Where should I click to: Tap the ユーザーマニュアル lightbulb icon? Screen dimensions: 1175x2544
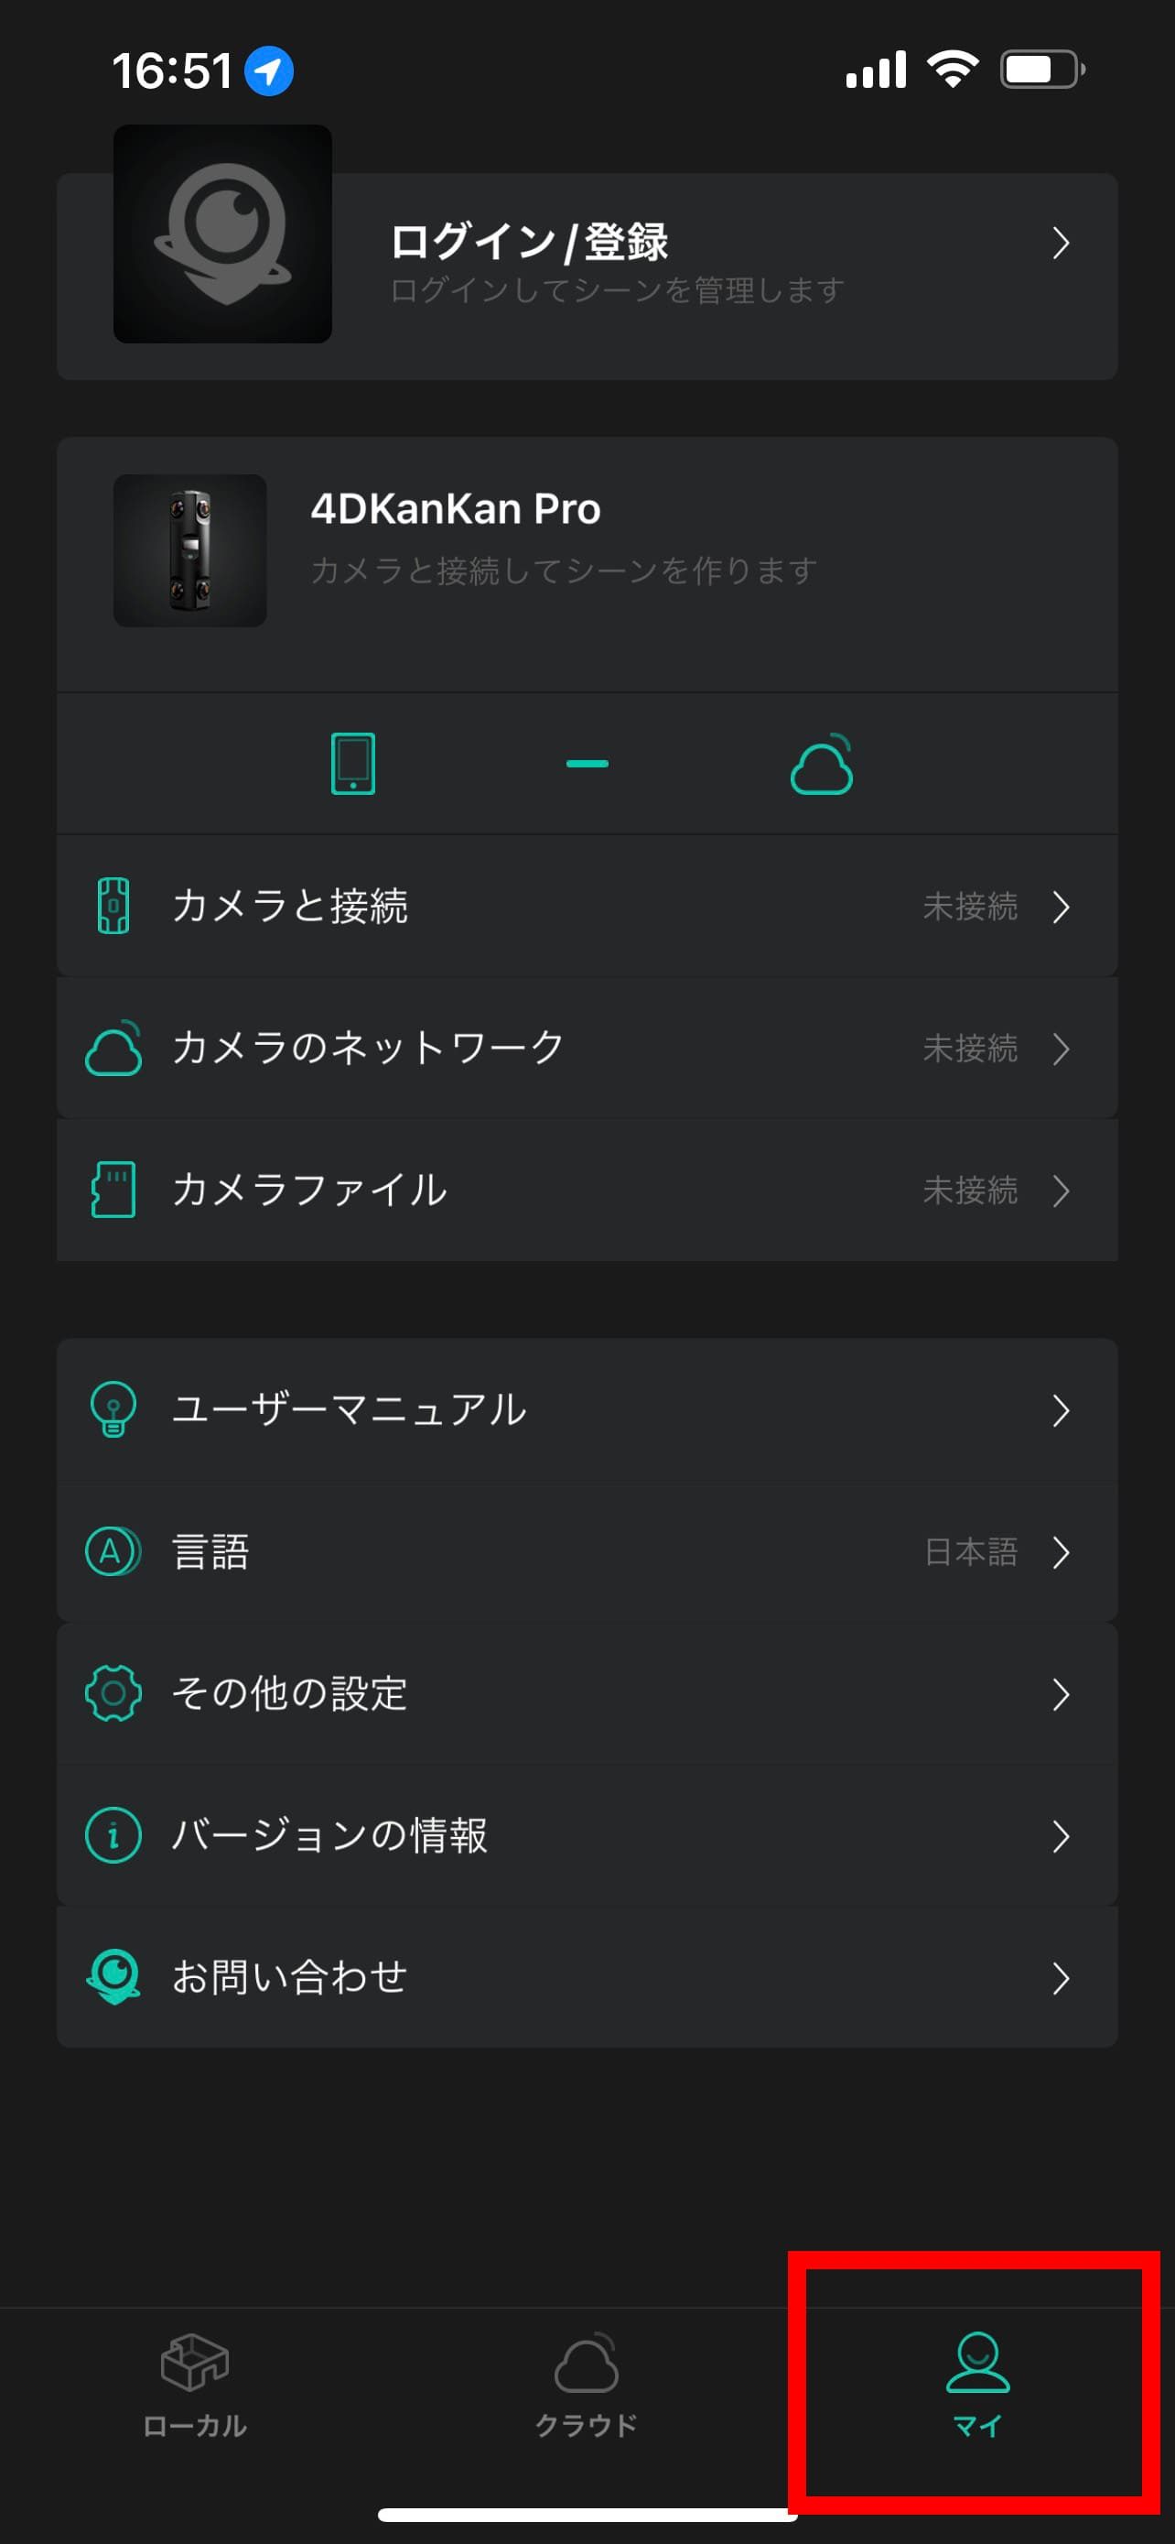(113, 1409)
